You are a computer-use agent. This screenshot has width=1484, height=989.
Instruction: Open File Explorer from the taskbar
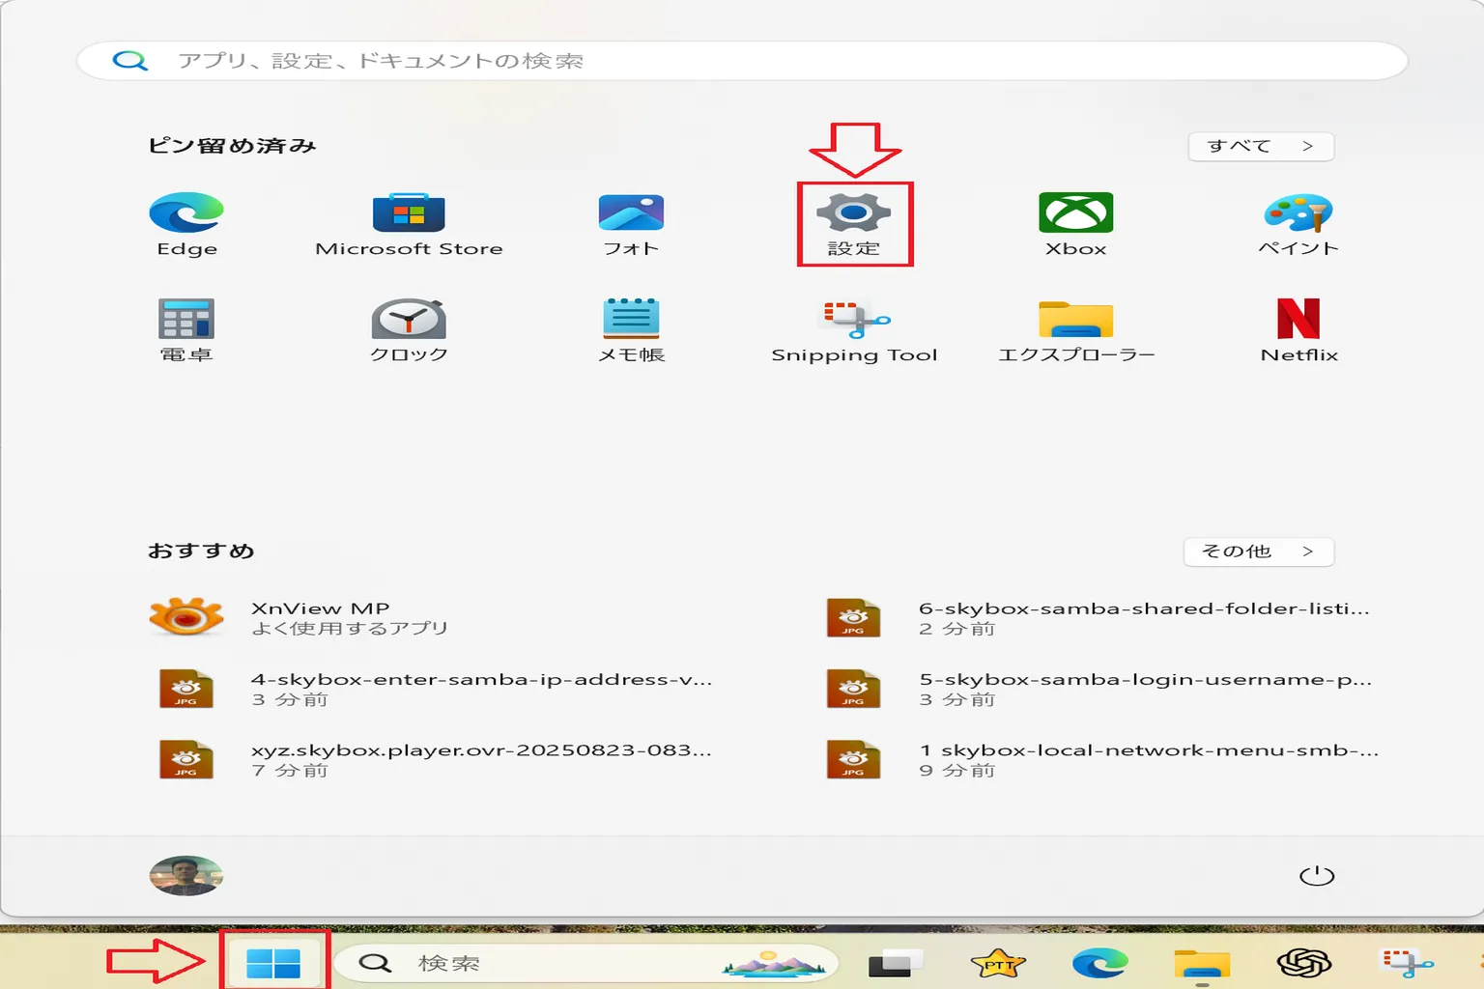(1202, 963)
